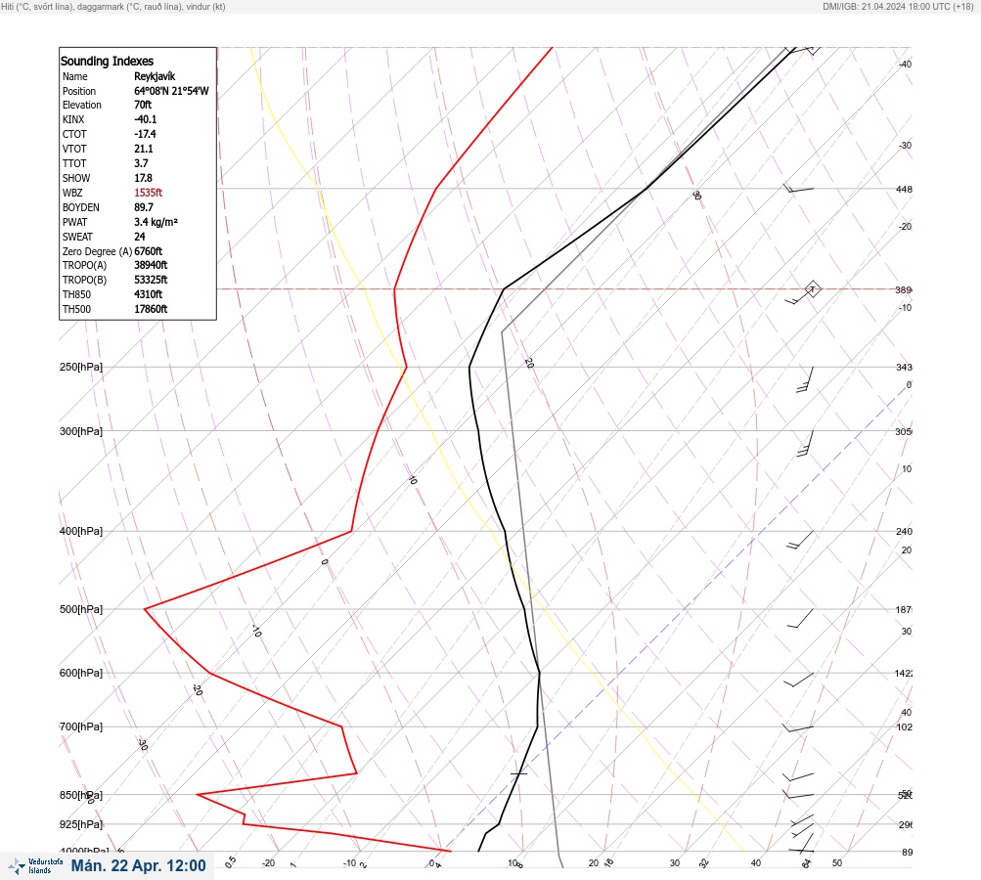Click the '700[hPa]' pressure label
This screenshot has height=880, width=981.
pos(81,726)
